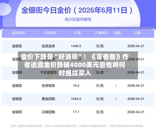
Task: Click the subtitle 南方财富网整理
Action: click(78, 19)
